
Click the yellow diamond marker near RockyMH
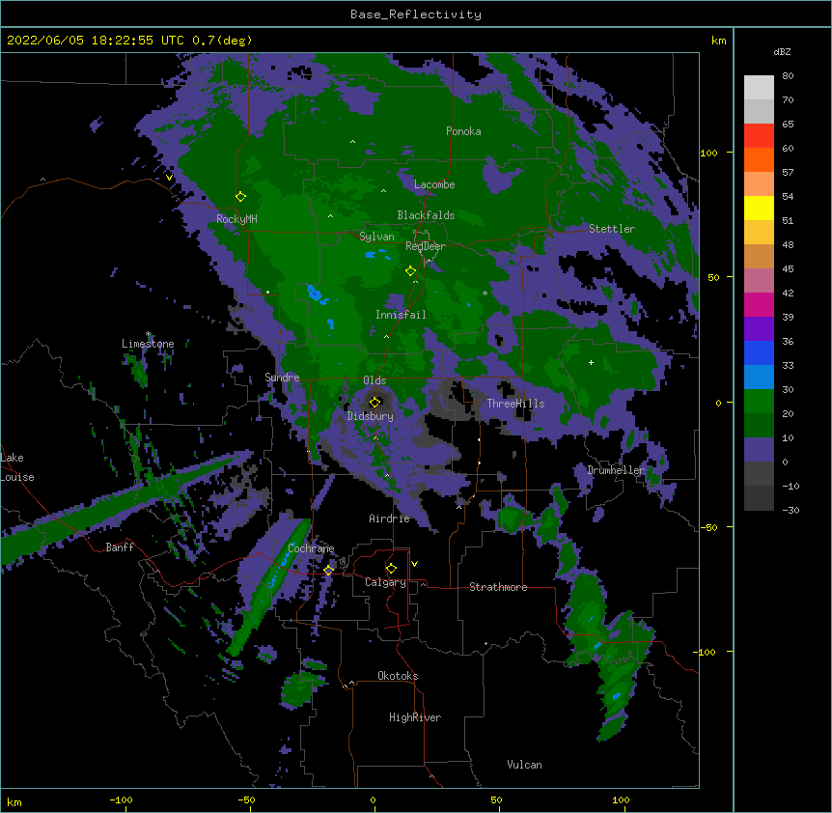240,197
